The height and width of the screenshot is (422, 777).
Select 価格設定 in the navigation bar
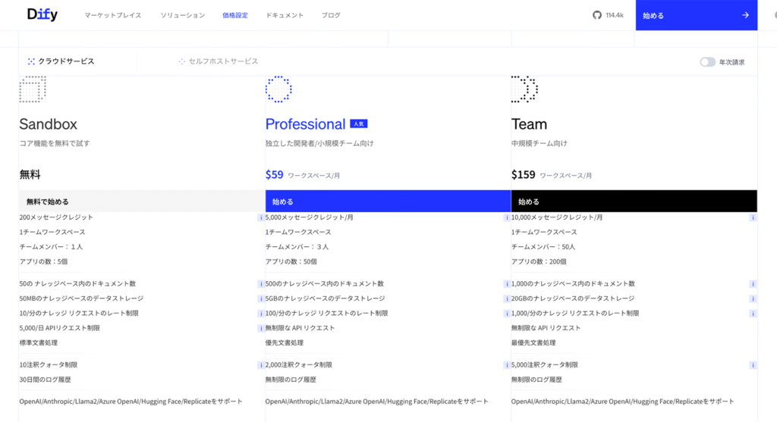pos(235,15)
